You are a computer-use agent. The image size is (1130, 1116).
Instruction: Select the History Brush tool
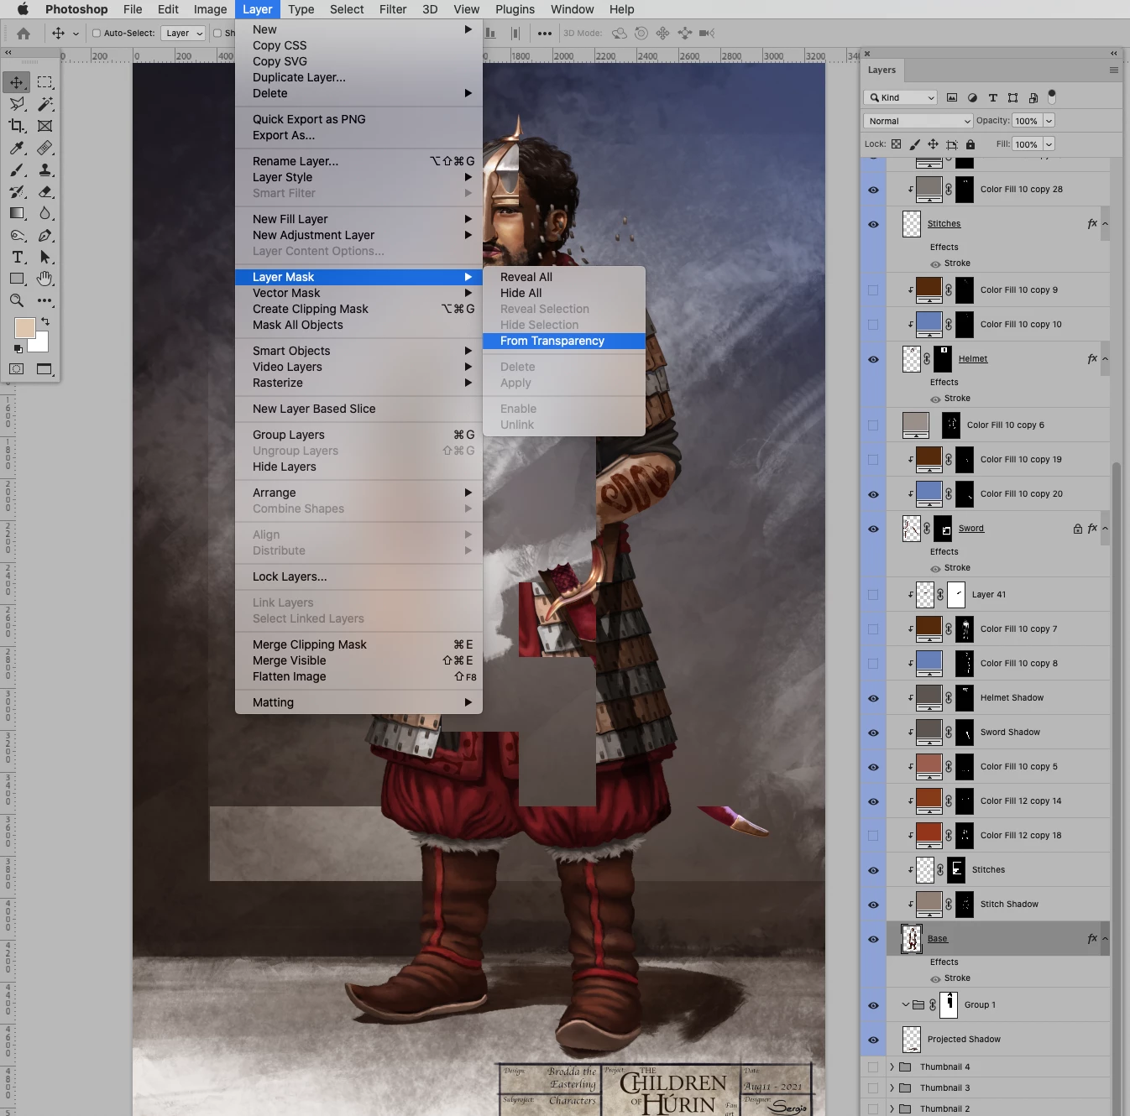point(17,191)
